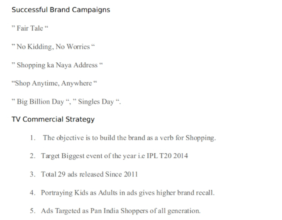Click list number 2 marker
Screen dimensions: 282x220
click(x=33, y=156)
